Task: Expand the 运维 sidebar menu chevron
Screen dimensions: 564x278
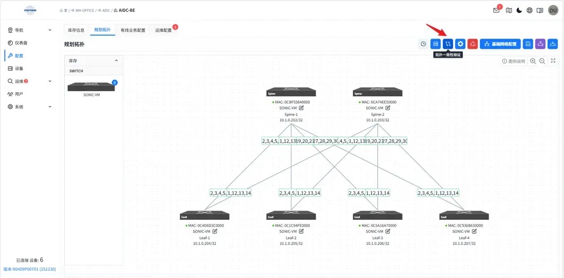Action: [50, 81]
